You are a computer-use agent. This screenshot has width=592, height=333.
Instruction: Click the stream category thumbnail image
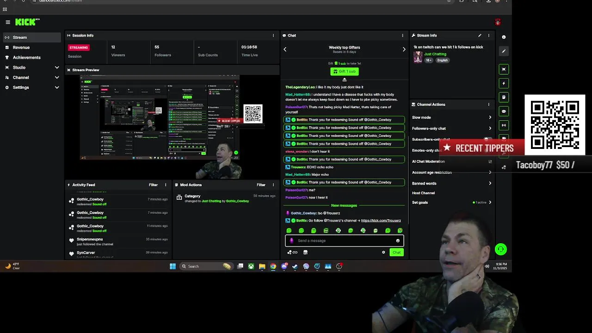[418, 57]
